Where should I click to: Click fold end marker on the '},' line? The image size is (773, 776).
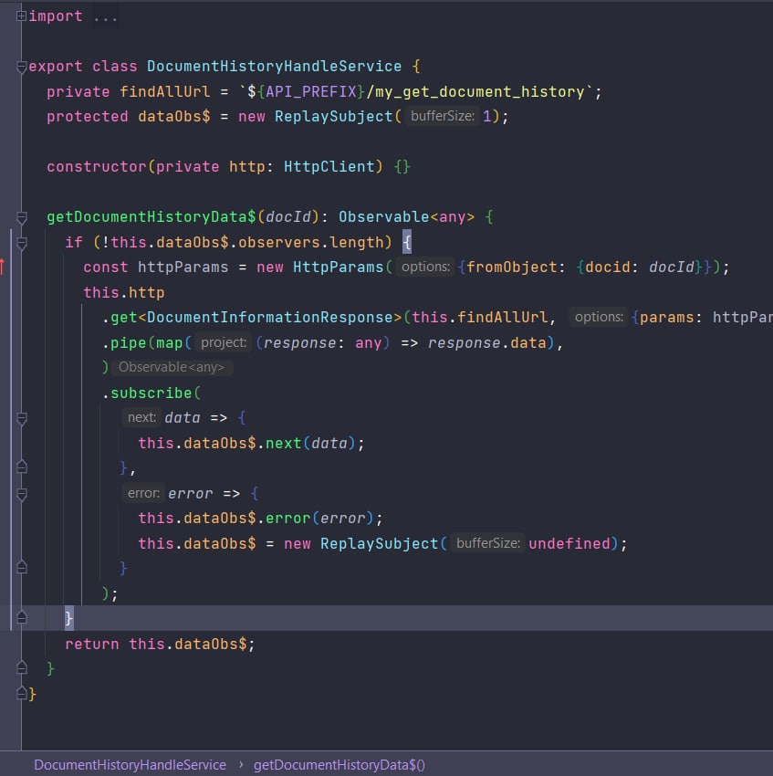21,467
